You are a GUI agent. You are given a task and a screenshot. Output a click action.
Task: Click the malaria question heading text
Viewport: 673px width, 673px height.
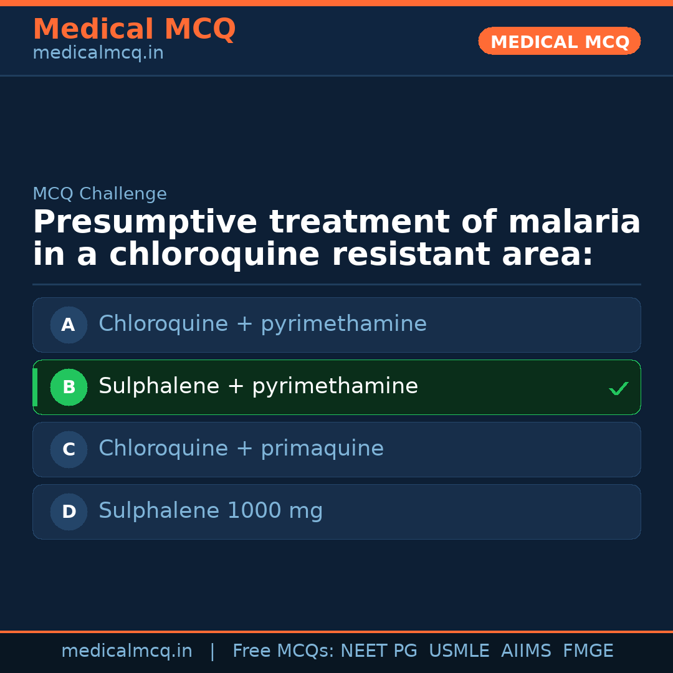pos(336,239)
